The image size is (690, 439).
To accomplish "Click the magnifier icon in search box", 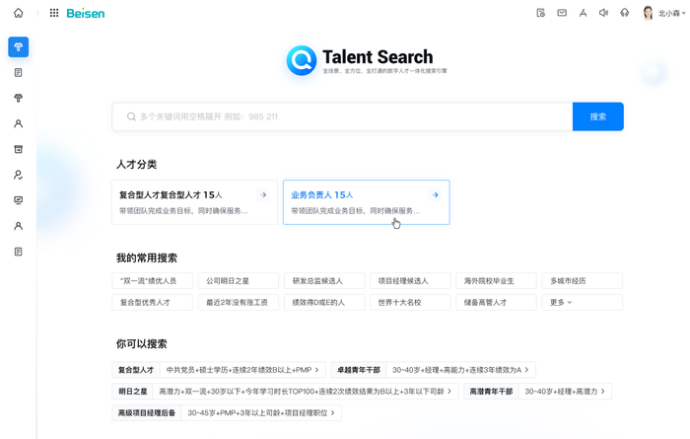I will (131, 116).
